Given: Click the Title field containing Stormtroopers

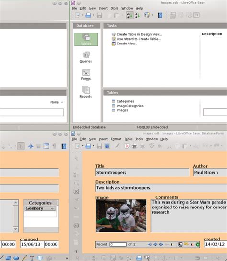Looking at the screenshot, I should 142,173.
